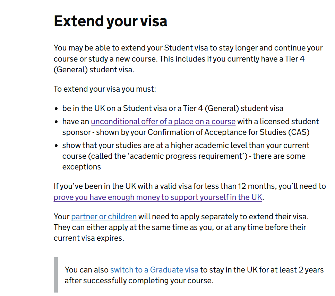Click the switch to a Graduate visa link
335x296 pixels.
click(154, 270)
